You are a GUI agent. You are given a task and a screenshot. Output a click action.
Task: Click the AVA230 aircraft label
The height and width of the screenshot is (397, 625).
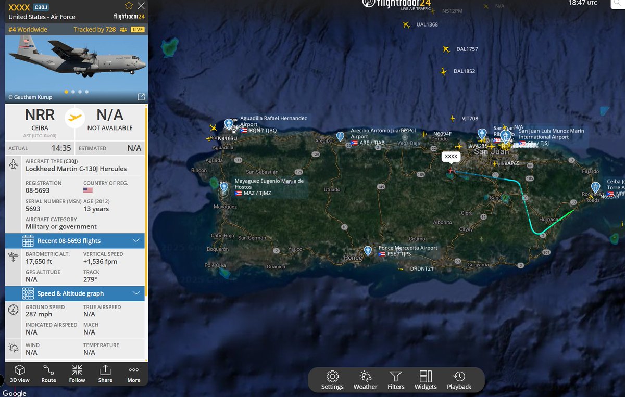pos(478,146)
